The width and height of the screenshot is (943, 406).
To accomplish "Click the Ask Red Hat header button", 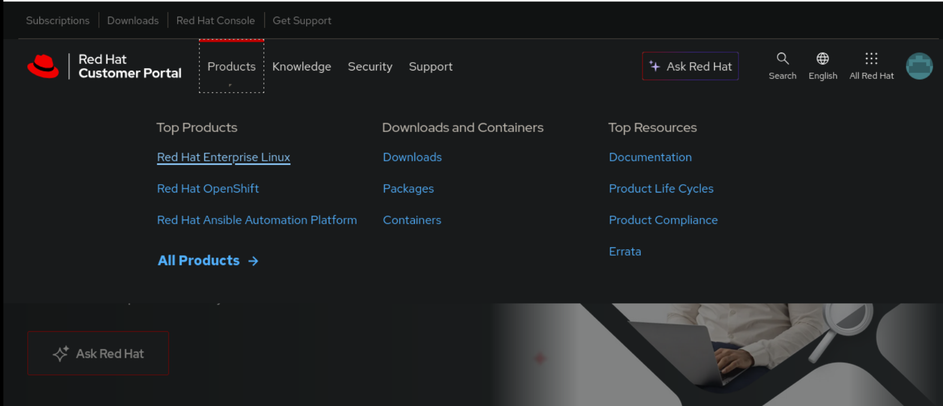I will tap(690, 66).
